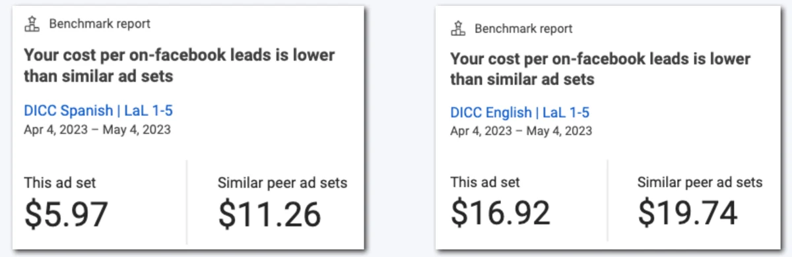Click the date range under DICC English
Image resolution: width=792 pixels, height=257 pixels.
(521, 131)
